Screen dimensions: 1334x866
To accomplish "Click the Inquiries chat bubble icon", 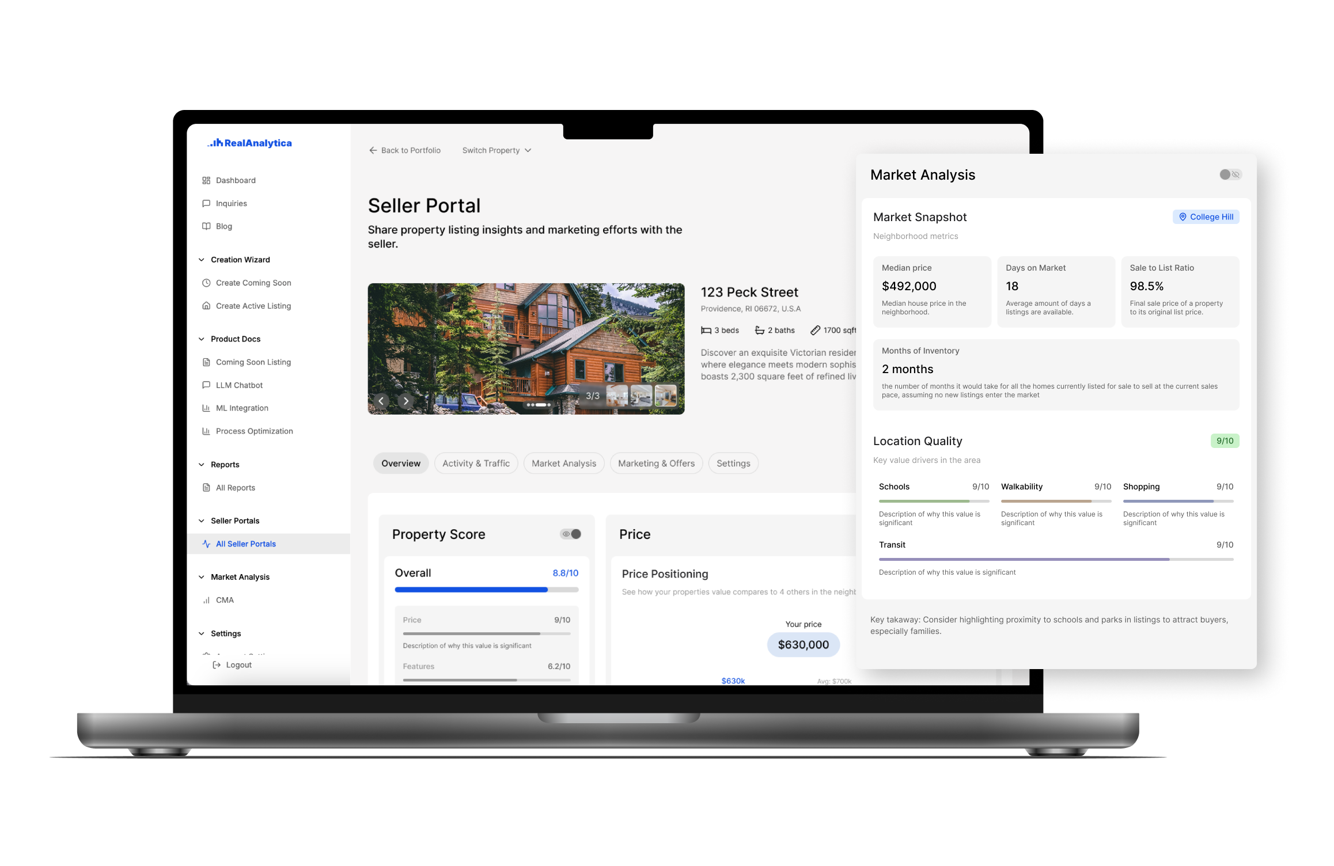I will click(x=206, y=203).
